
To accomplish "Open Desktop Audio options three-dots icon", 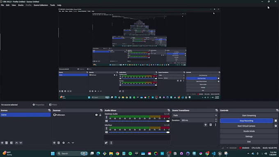I will click(x=106, y=117).
